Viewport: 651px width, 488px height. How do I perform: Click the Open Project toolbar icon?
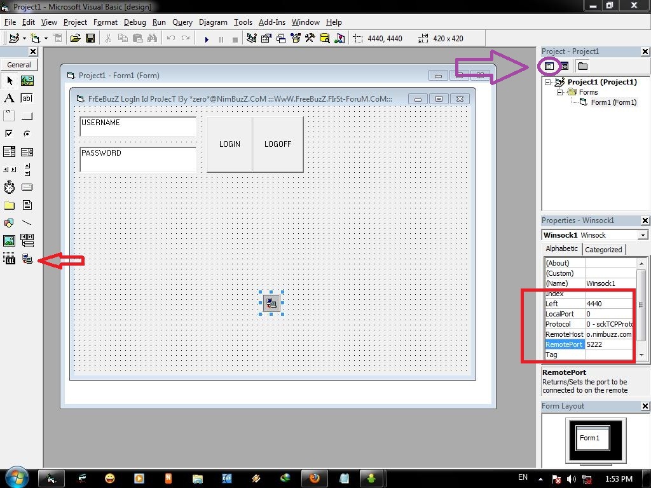(x=75, y=39)
